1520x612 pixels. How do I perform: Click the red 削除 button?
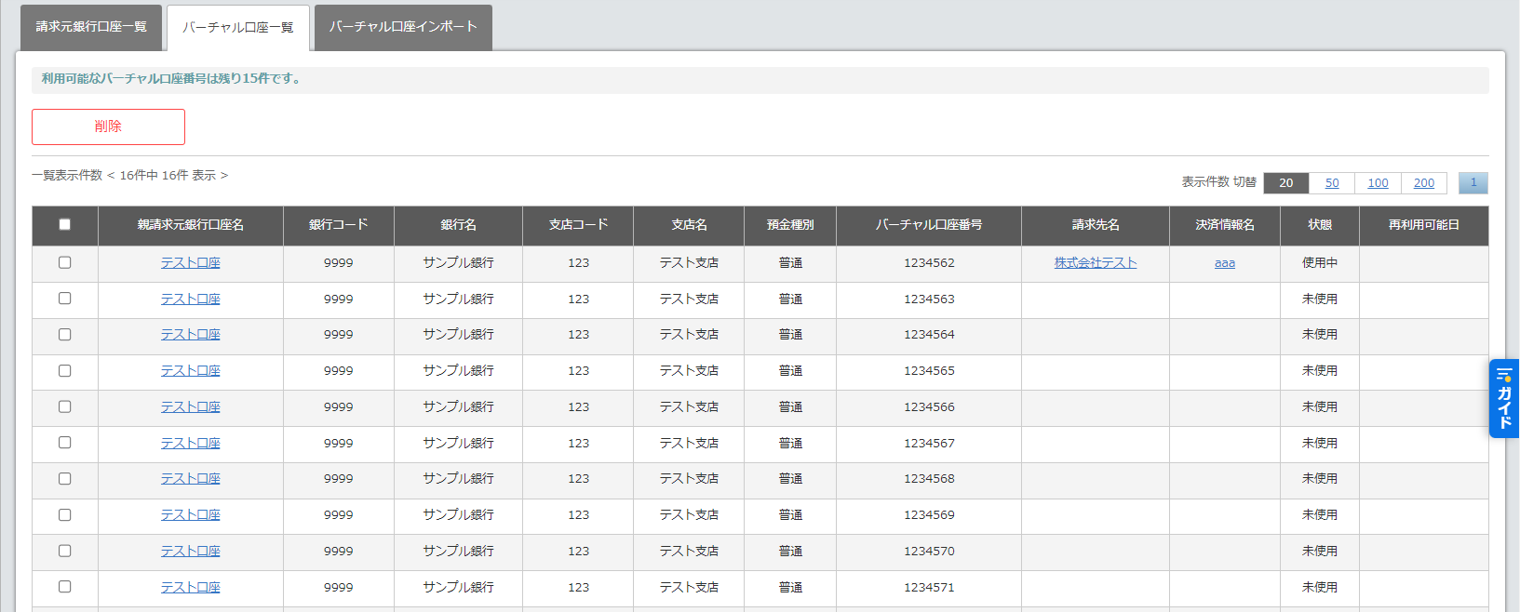click(108, 126)
